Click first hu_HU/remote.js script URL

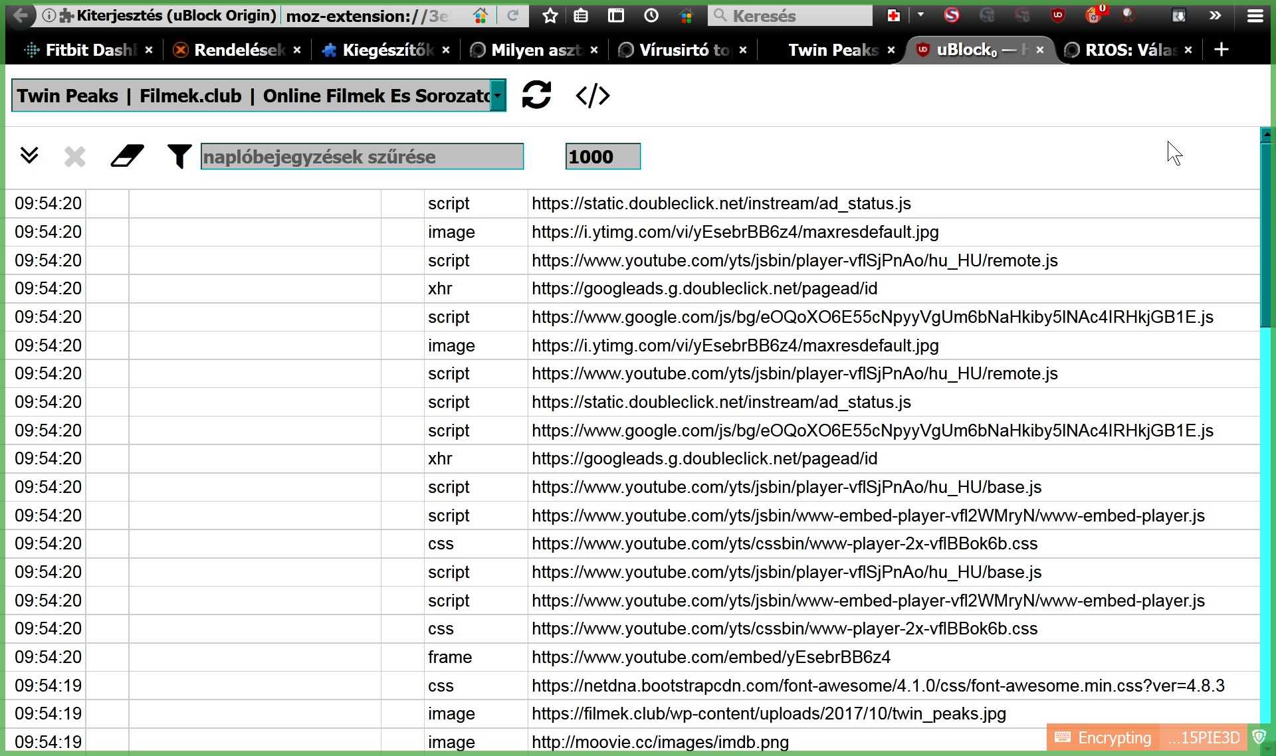(794, 260)
